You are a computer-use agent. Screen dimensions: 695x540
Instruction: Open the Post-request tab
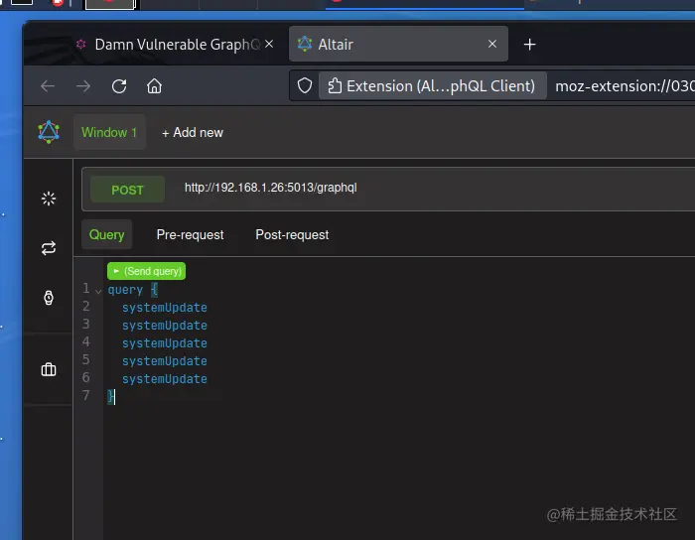click(292, 234)
